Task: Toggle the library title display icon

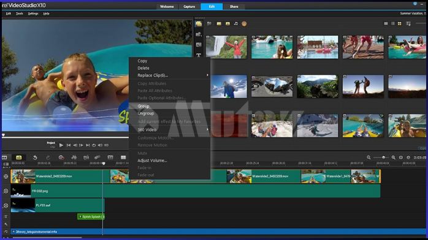Action: pyautogui.click(x=386, y=24)
